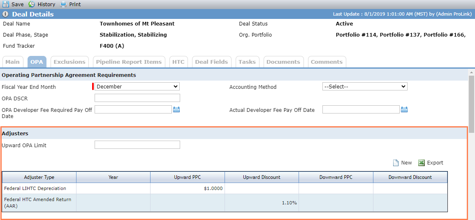The width and height of the screenshot is (475, 220).
Task: Click the Excel Export icon
Action: tap(422, 163)
